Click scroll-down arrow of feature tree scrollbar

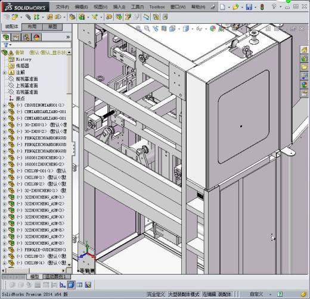(x=69, y=264)
